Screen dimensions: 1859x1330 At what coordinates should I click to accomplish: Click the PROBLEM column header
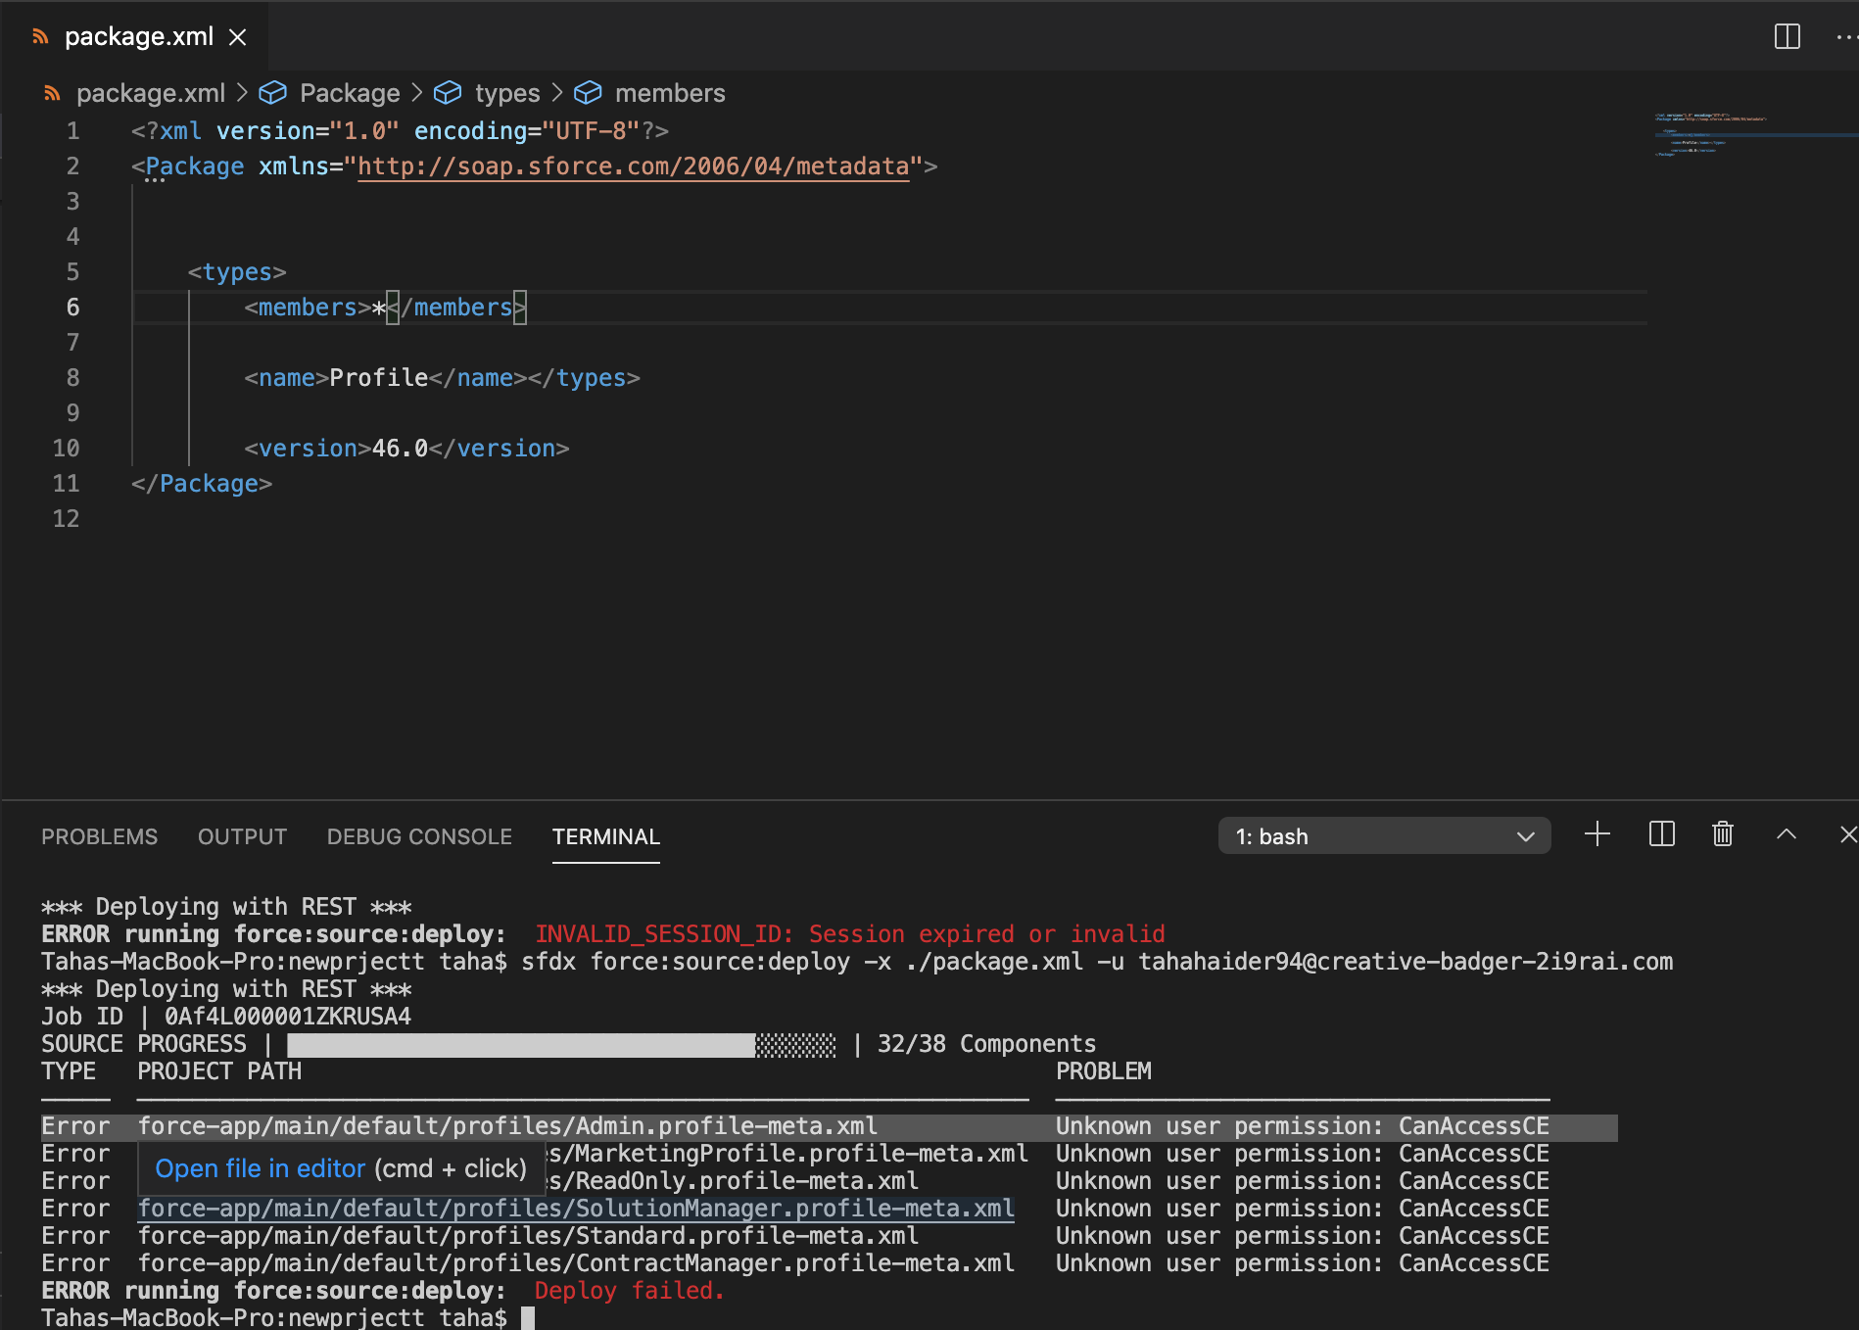(1104, 1071)
